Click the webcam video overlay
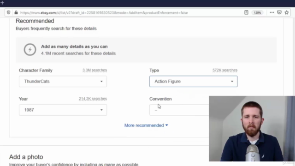This screenshot has height=166, width=295. click(x=252, y=129)
